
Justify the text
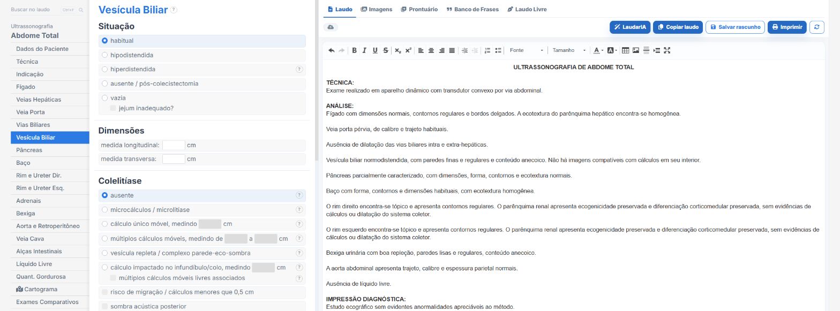[x=452, y=50]
